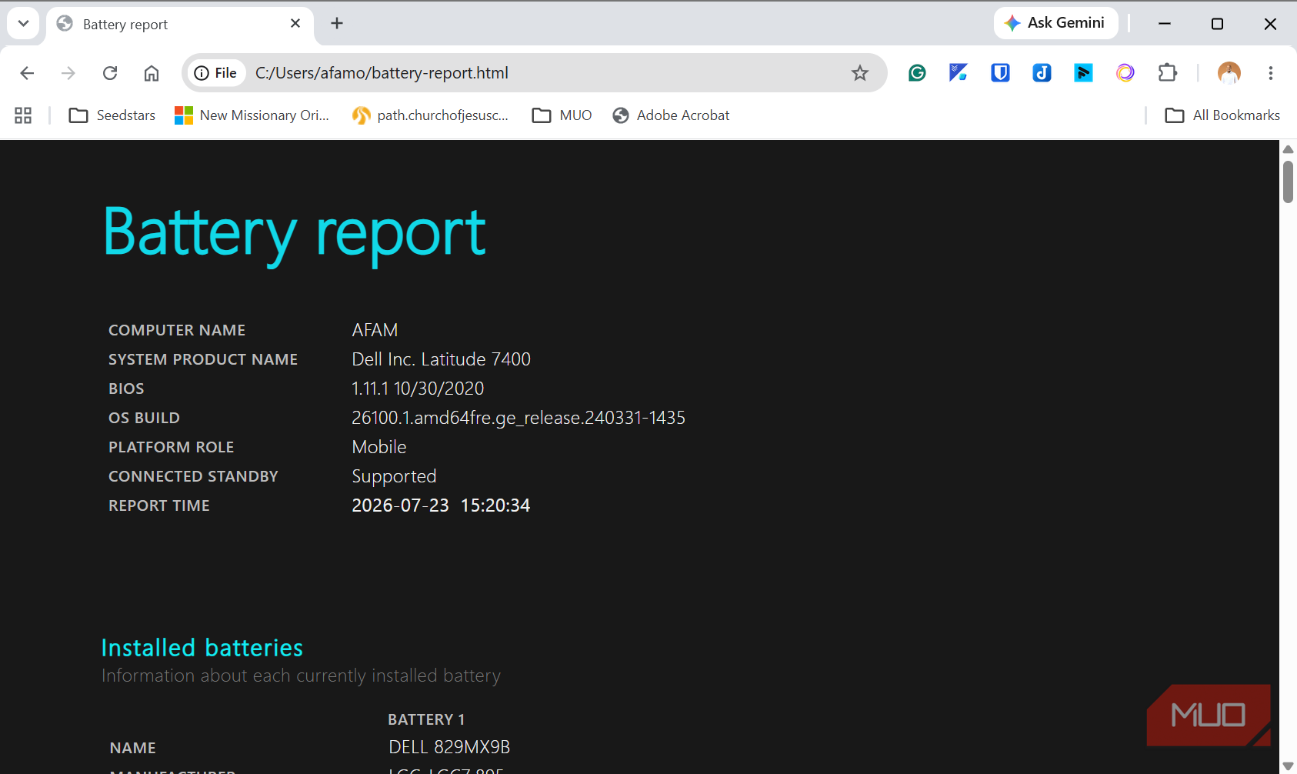Click the CONNECTED STANDBY label
This screenshot has width=1297, height=774.
(193, 476)
